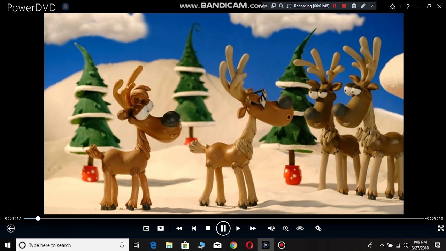Open PowerDVD help question mark
The image size is (446, 251).
tap(408, 6)
